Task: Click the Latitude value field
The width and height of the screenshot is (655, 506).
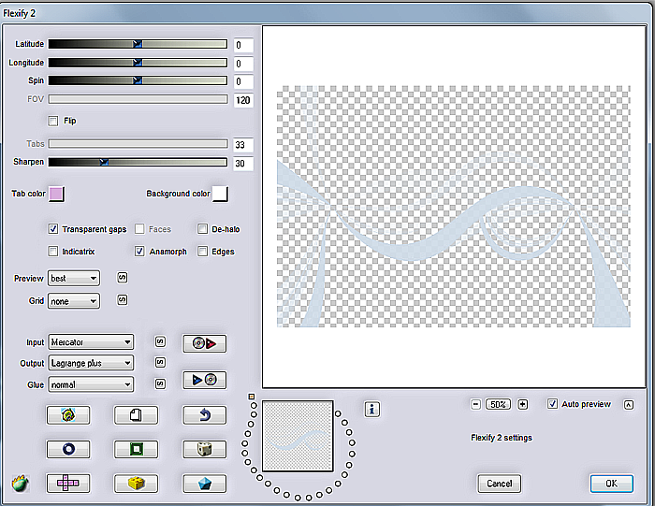Action: click(243, 45)
